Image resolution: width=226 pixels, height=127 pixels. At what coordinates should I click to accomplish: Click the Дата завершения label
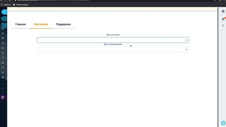113,44
